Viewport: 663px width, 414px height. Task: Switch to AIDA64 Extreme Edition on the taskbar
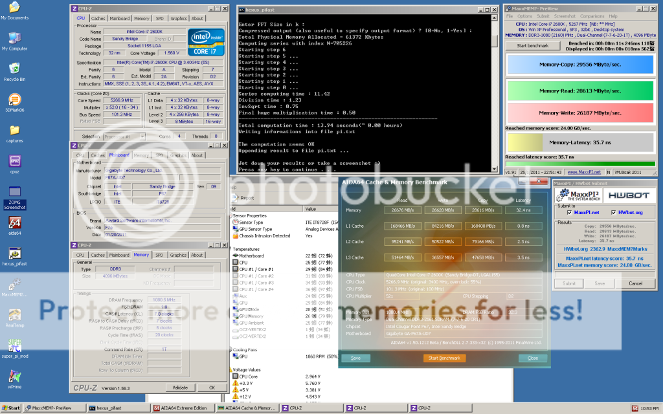tap(183, 408)
